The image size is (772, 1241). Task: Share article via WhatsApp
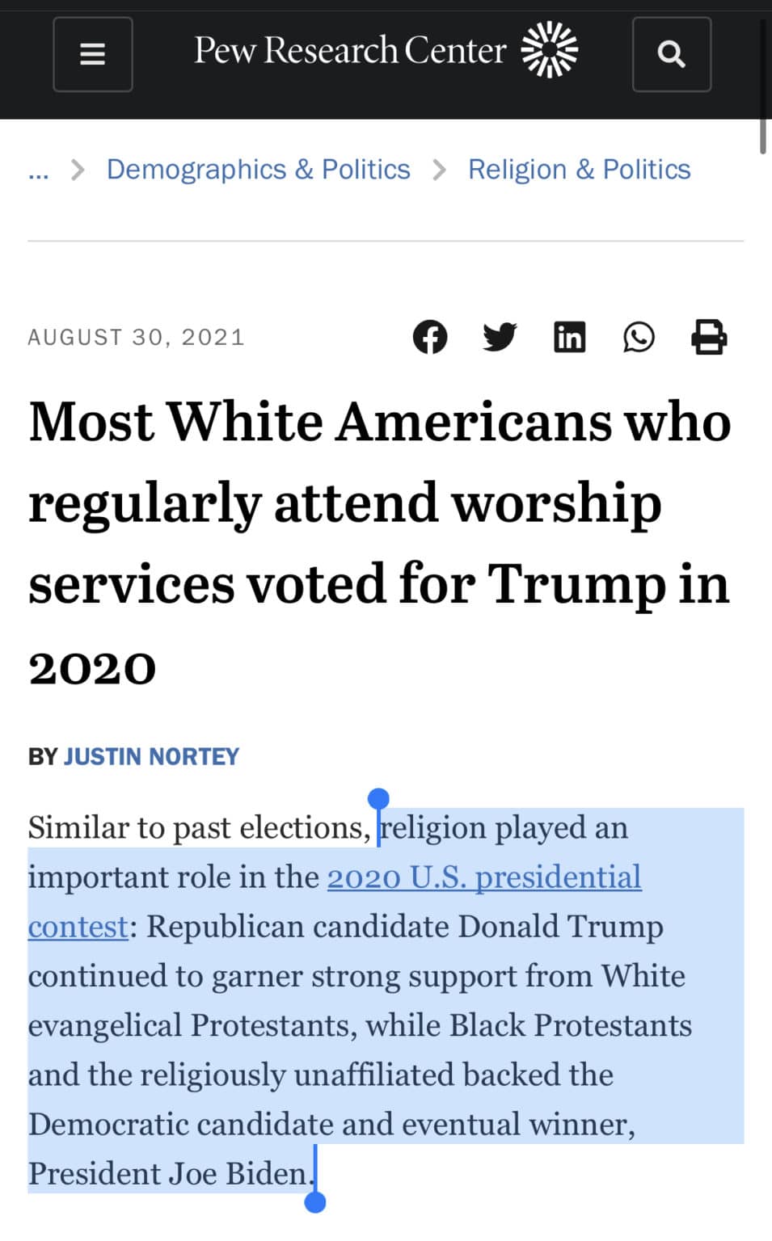pos(639,337)
